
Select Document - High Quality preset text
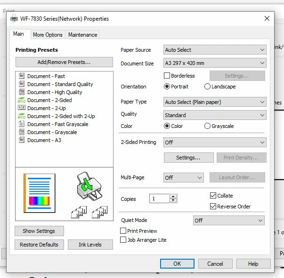pyautogui.click(x=55, y=92)
